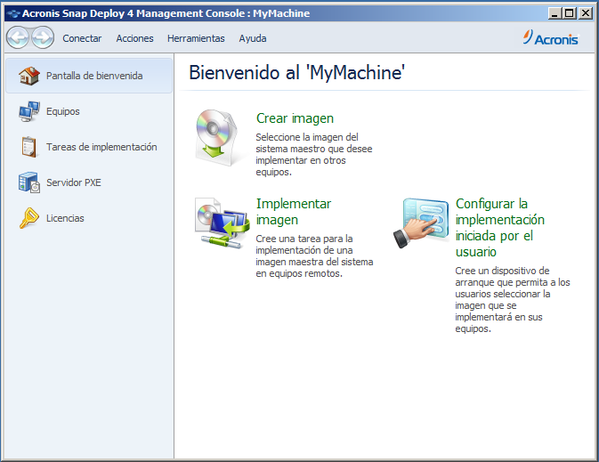
Task: Click the Crear imagen link
Action: (295, 118)
